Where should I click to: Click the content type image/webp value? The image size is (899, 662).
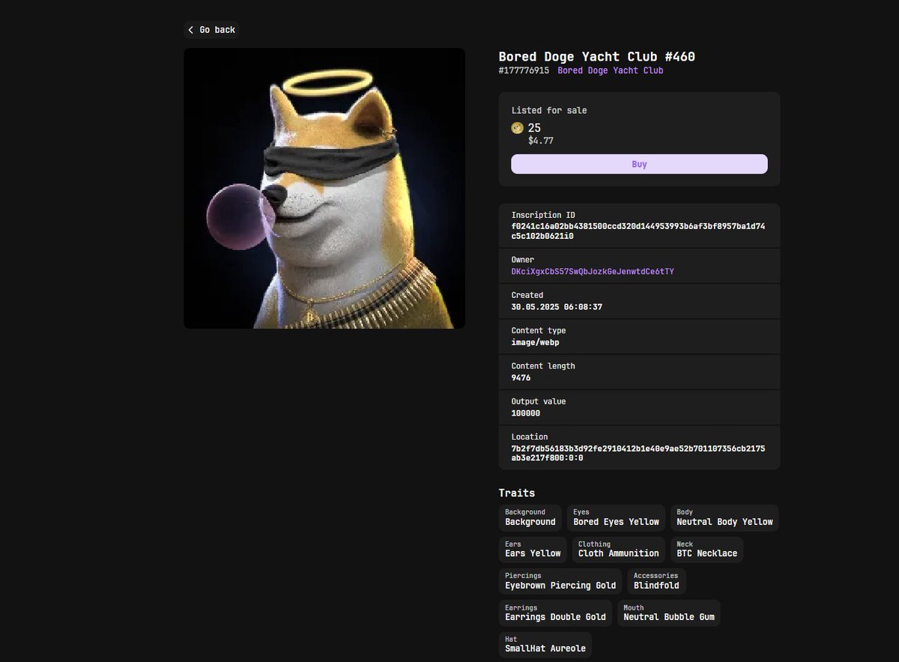[535, 342]
